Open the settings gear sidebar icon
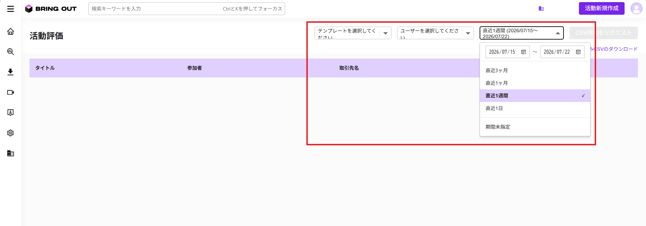 pos(11,133)
